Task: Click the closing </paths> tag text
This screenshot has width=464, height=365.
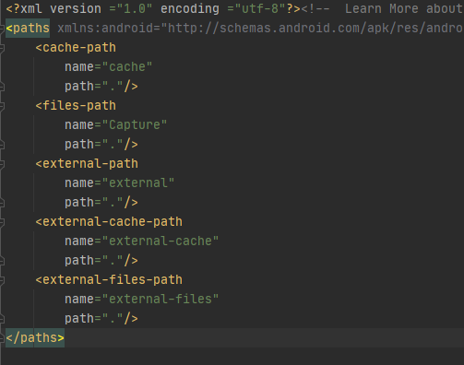Action: 35,338
